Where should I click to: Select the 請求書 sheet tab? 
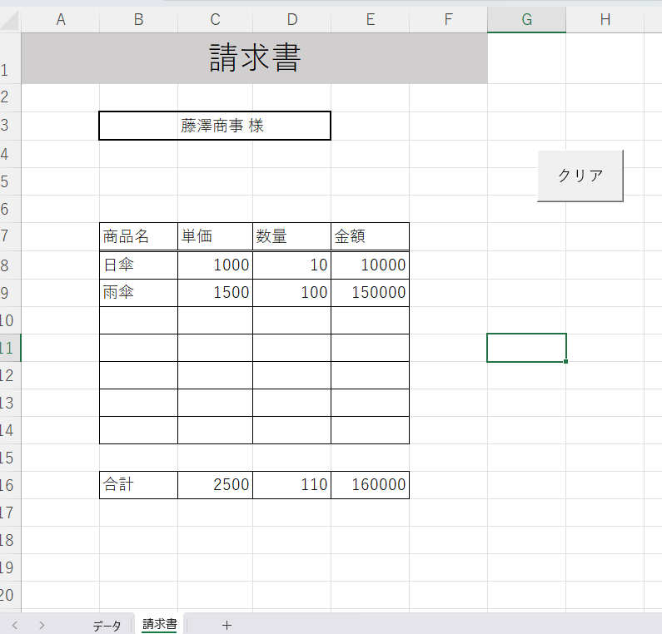pos(159,624)
